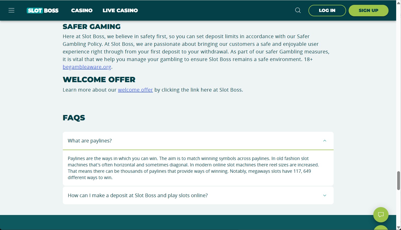Screen dimensions: 401x230
Task: Open the live chat bubble icon
Action: tap(381, 214)
